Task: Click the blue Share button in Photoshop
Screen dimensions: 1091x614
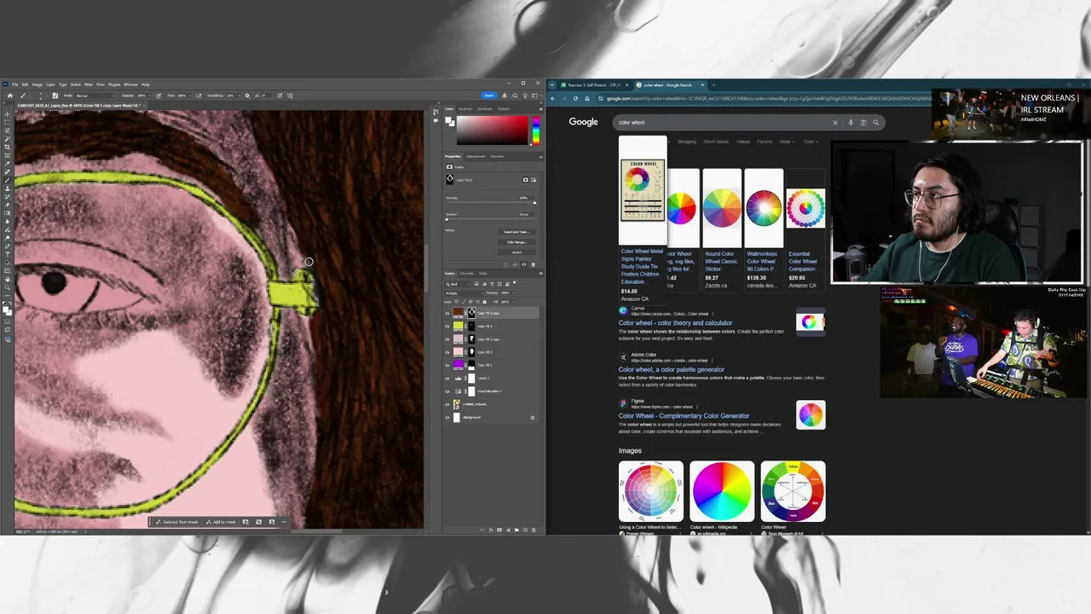Action: point(488,96)
